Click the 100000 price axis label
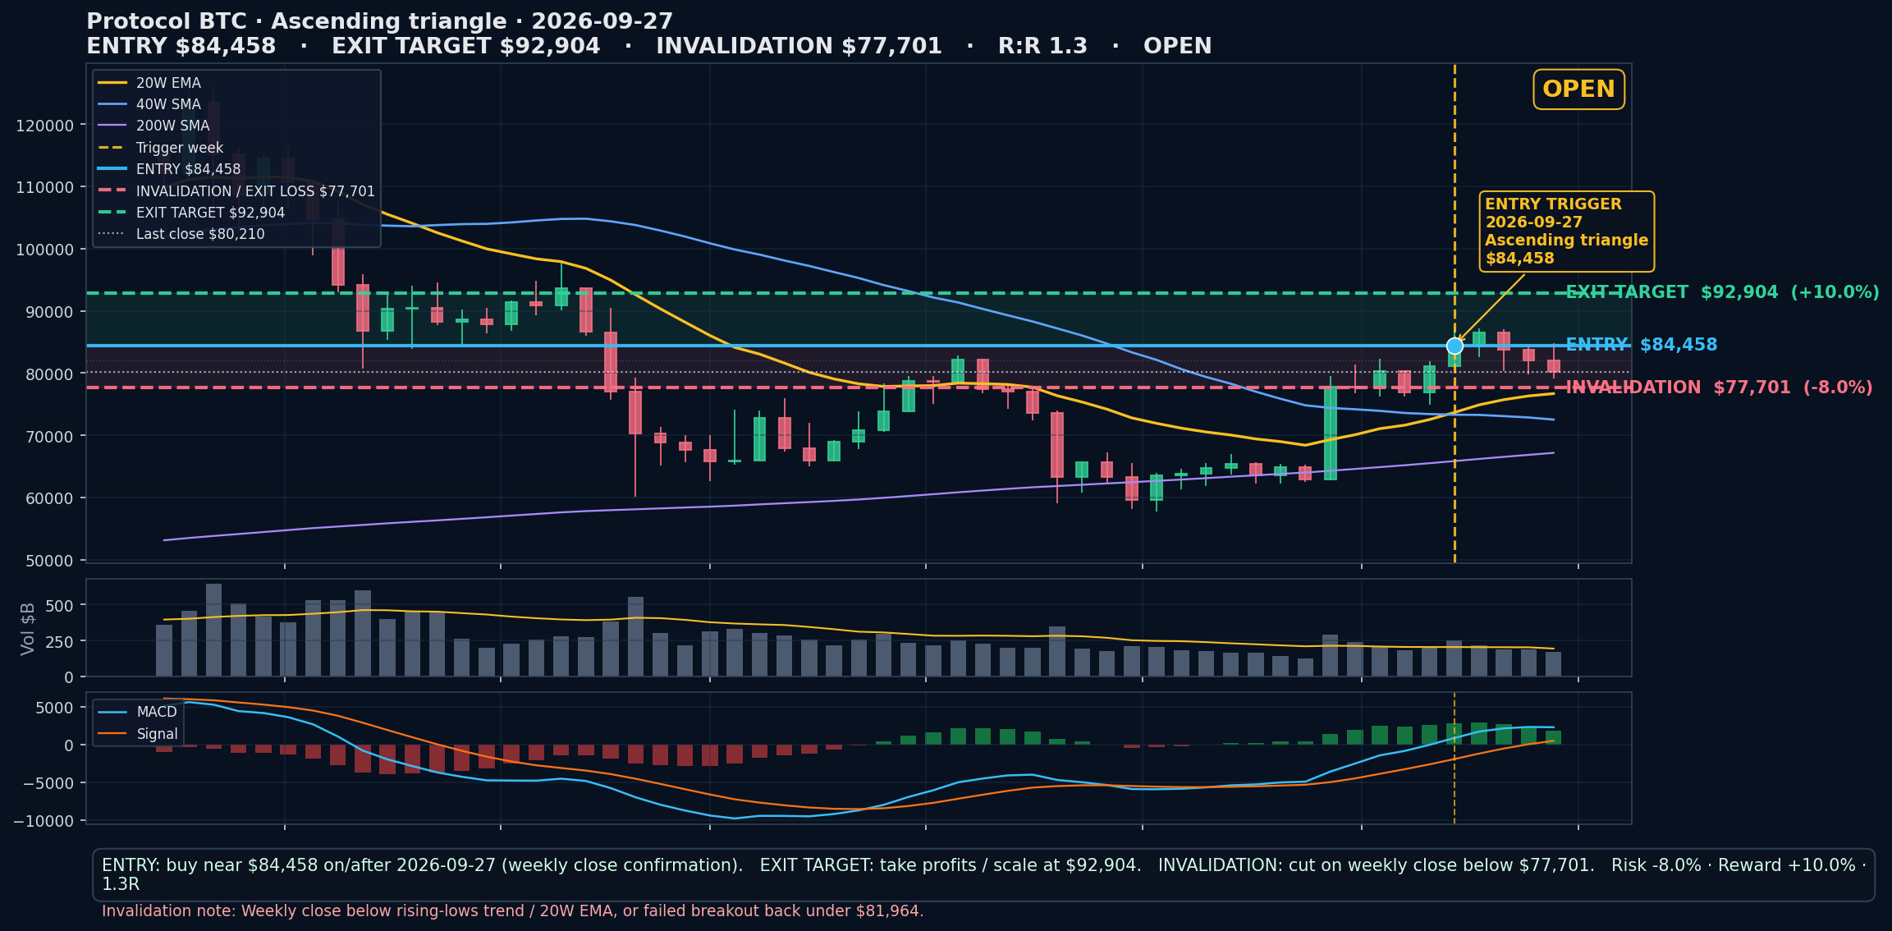Image resolution: width=1892 pixels, height=931 pixels. pyautogui.click(x=44, y=250)
